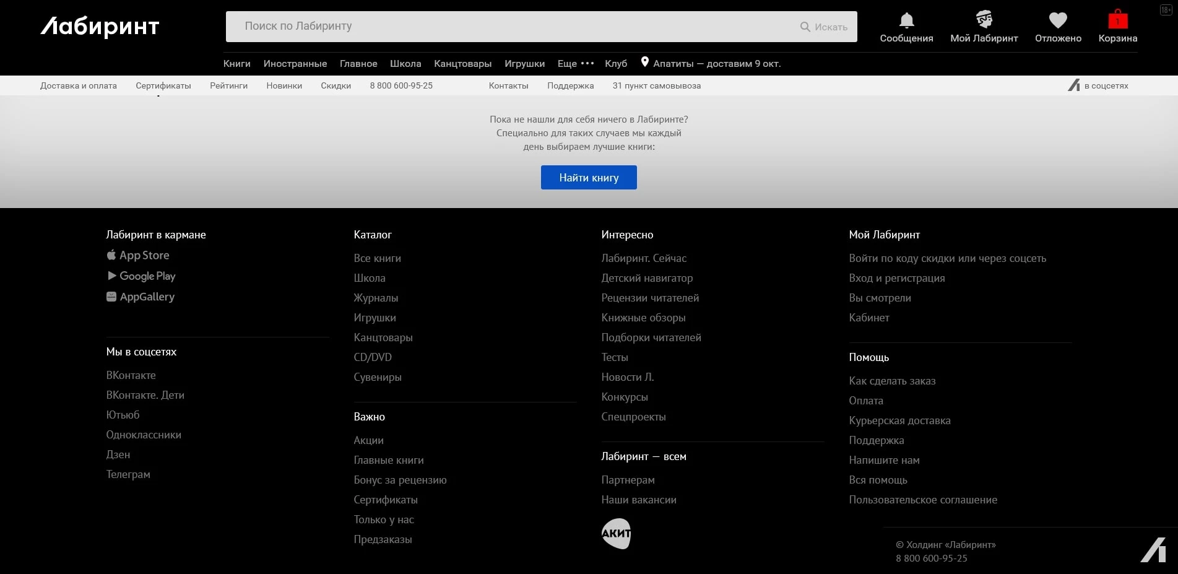Screen dimensions: 1178x574
Task: Click the АКИТ round badge logo
Action: pyautogui.click(x=616, y=534)
